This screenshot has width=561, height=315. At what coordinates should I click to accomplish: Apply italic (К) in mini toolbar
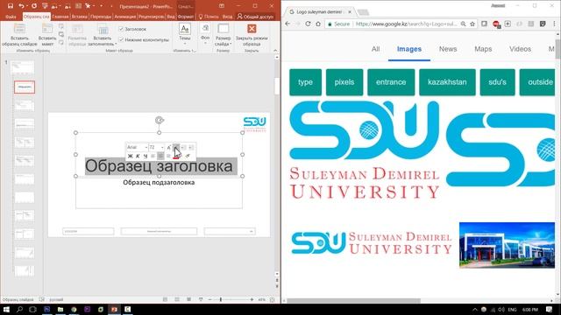(x=138, y=156)
